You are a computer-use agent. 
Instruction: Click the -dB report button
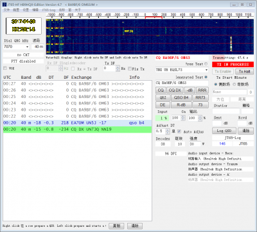coord(190,90)
